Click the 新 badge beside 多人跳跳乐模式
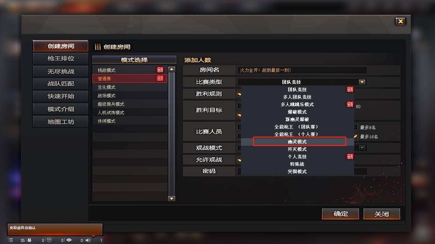This screenshot has height=244, width=435. pyautogui.click(x=350, y=104)
